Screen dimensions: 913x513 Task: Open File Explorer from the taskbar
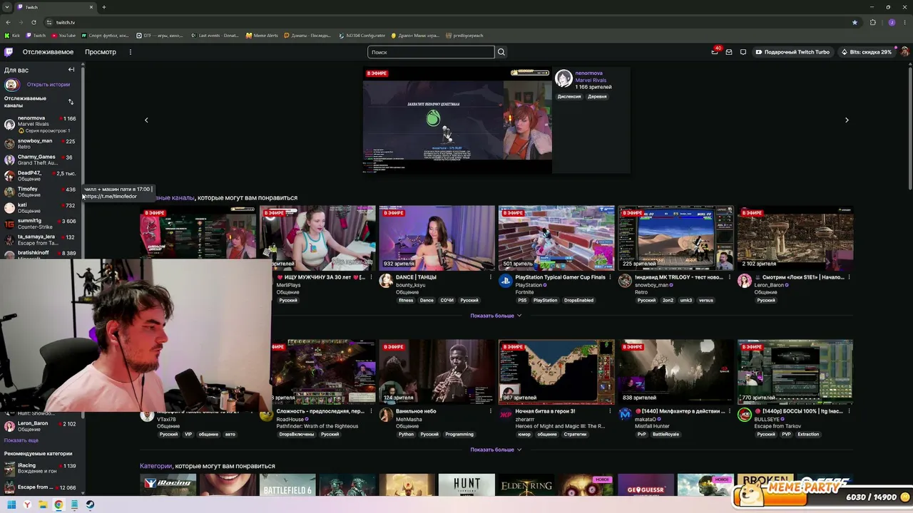point(43,504)
